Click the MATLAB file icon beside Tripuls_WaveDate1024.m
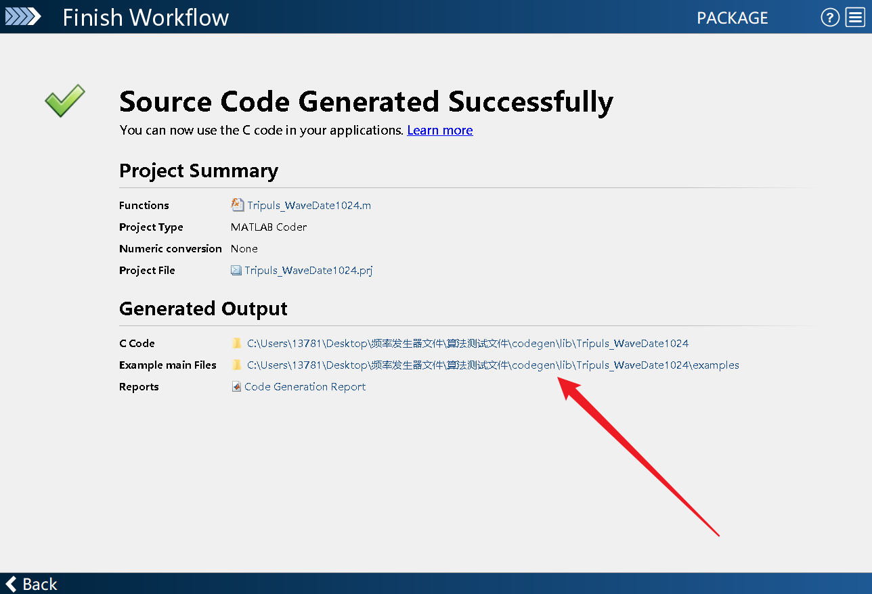The width and height of the screenshot is (872, 594). click(237, 204)
